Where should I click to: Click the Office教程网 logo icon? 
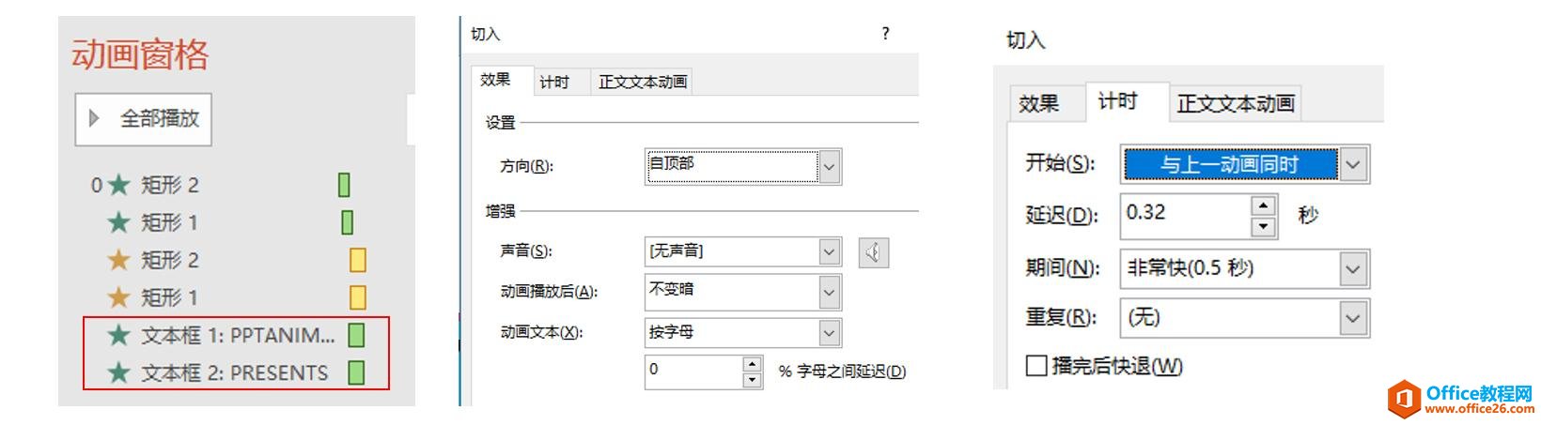1404,398
